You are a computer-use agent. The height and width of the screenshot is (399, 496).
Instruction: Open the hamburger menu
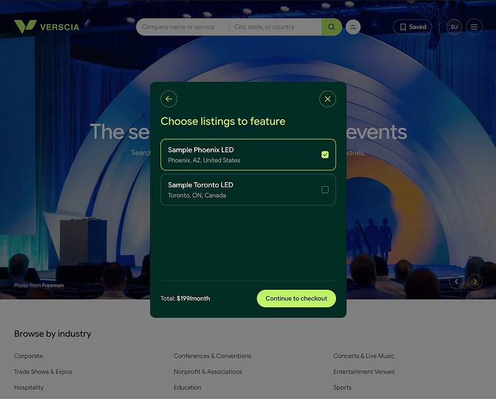[x=474, y=27]
